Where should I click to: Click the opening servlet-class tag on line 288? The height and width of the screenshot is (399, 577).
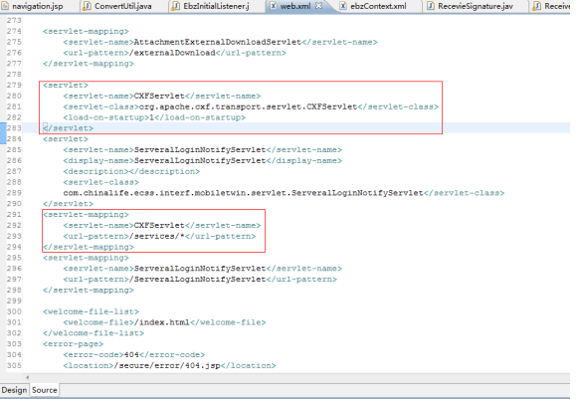(x=100, y=182)
